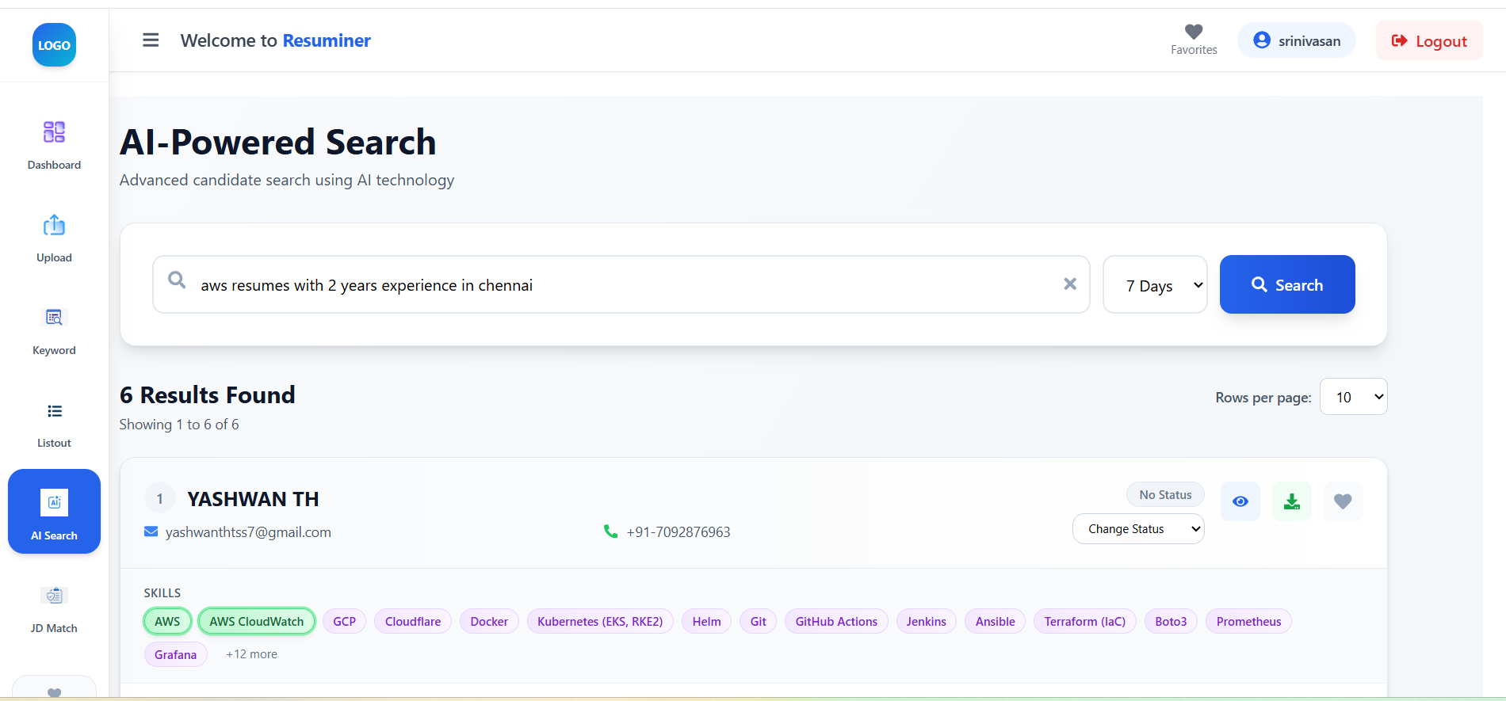Image resolution: width=1506 pixels, height=701 pixels.
Task: Click the phone number +91-7092876963
Action: (x=678, y=532)
